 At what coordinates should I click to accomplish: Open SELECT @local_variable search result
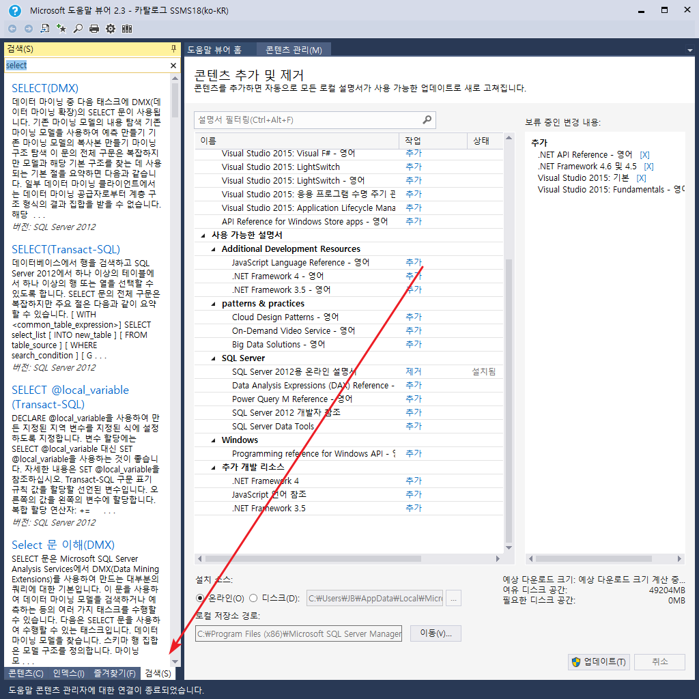(70, 397)
